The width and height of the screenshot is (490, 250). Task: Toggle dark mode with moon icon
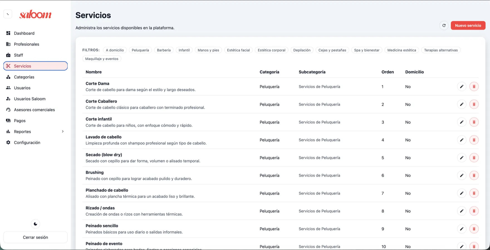[x=35, y=224]
